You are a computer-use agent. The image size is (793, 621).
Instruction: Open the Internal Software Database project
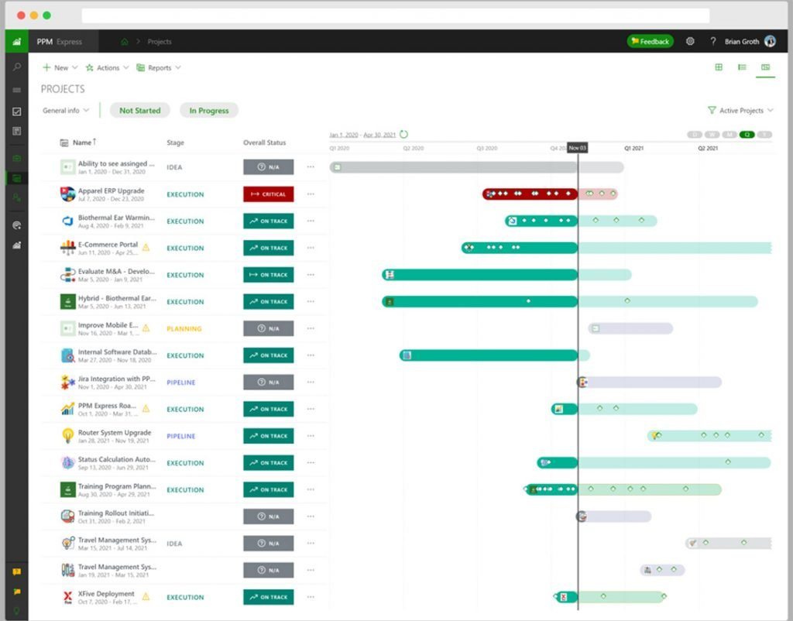pyautogui.click(x=118, y=352)
